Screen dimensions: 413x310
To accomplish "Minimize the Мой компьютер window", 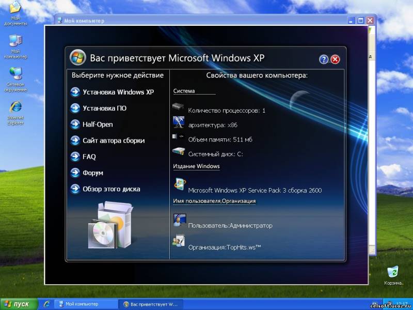I will pos(351,21).
